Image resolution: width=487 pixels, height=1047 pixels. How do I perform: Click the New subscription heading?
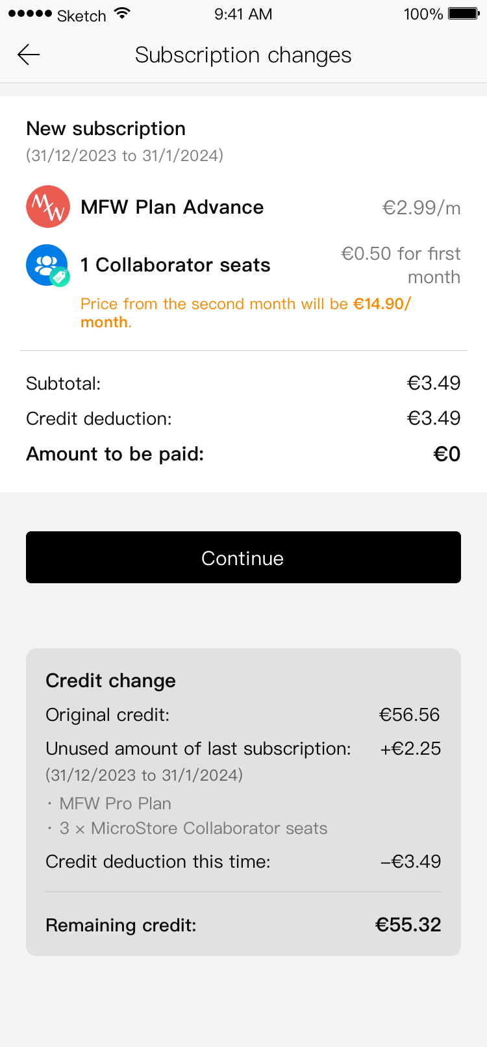coord(106,129)
